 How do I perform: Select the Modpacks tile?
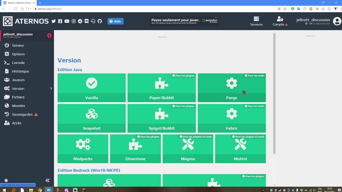(x=83, y=149)
